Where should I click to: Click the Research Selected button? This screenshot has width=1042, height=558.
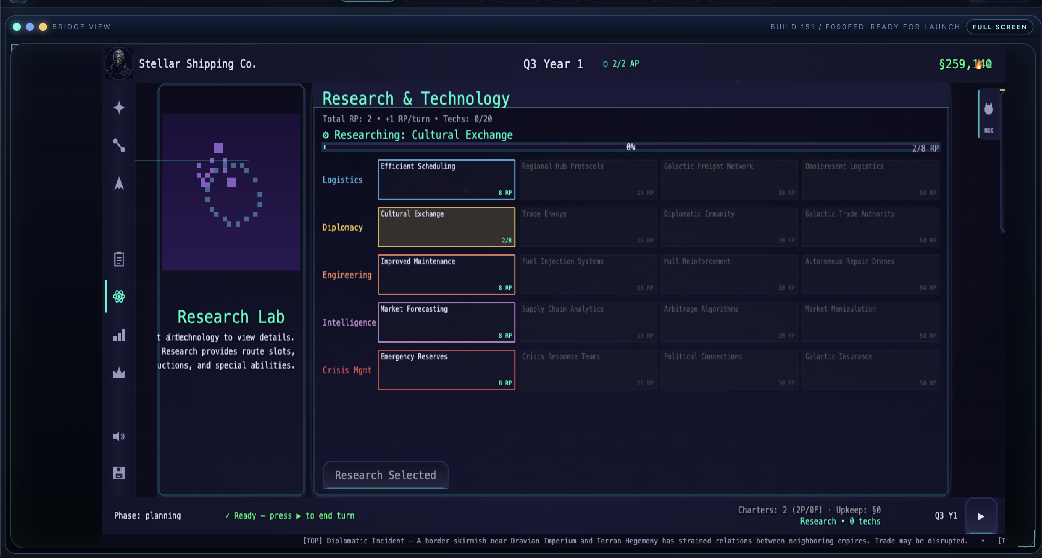(x=385, y=475)
